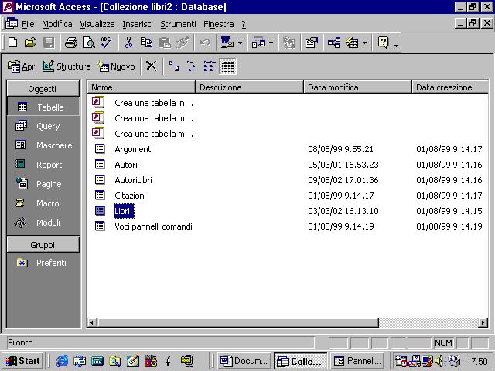The height and width of the screenshot is (371, 495).
Task: Switch to Details view
Action: [x=227, y=66]
